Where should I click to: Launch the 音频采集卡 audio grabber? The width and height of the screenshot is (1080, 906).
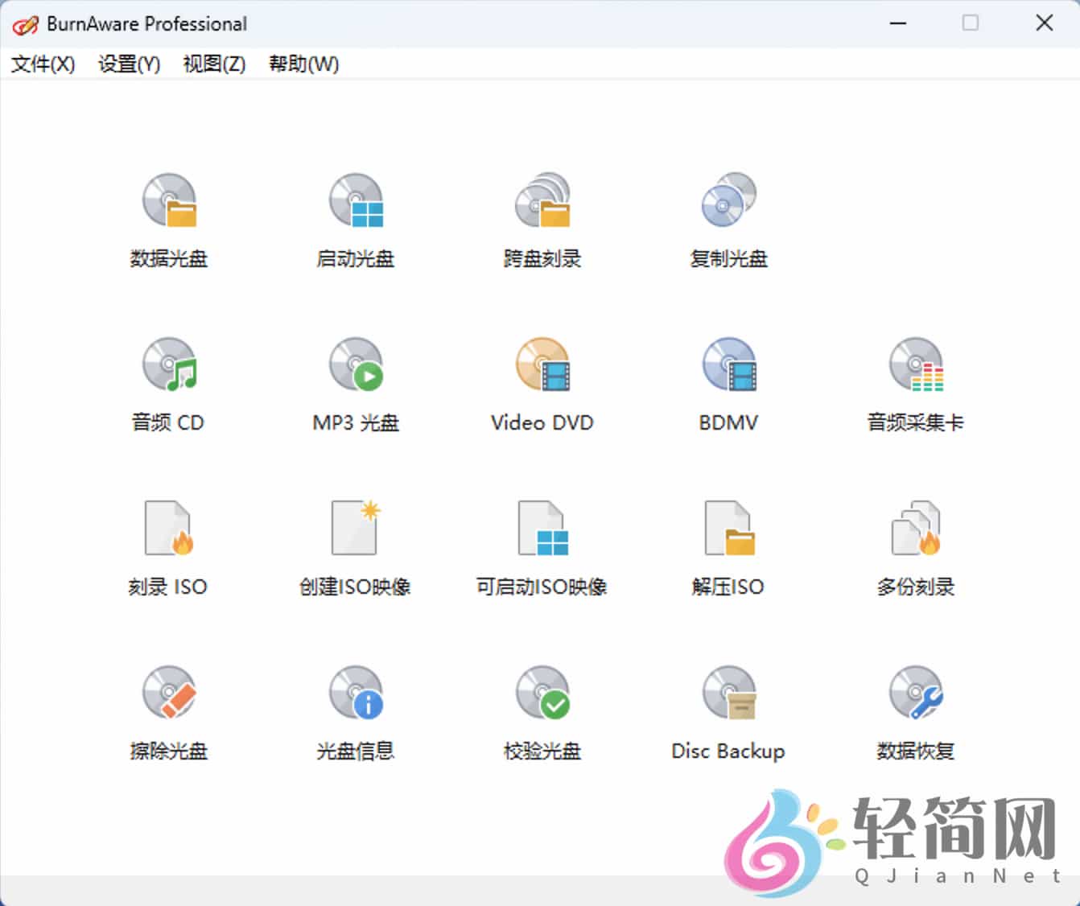[916, 382]
